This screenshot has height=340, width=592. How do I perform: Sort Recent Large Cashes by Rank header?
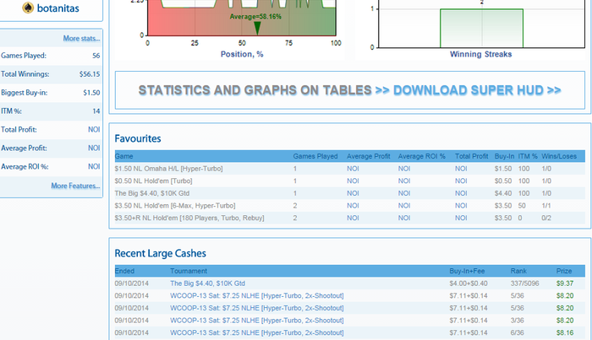point(518,271)
